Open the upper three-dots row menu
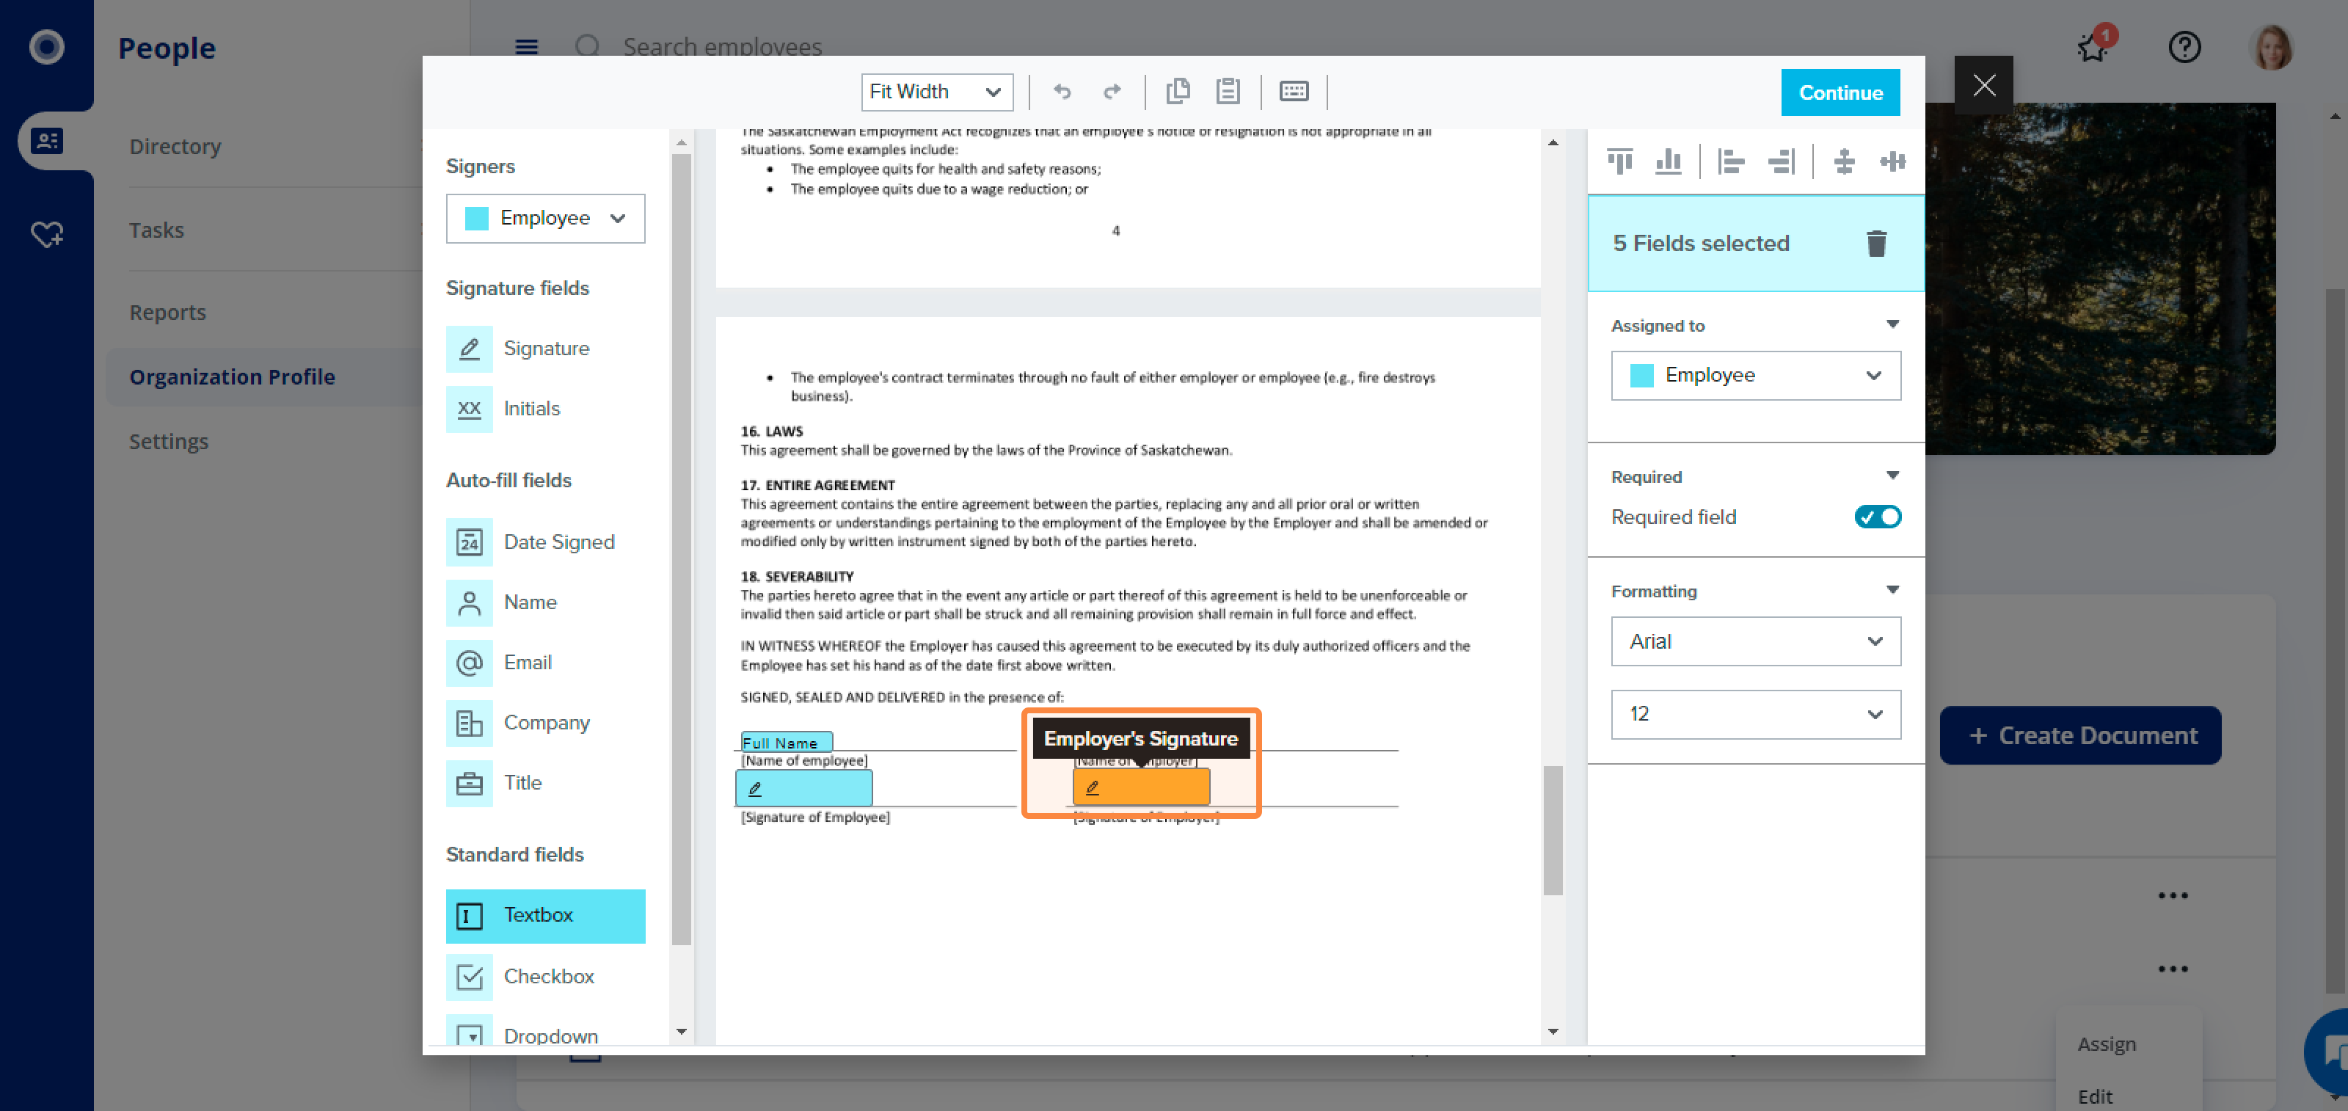The image size is (2348, 1111). tap(2173, 897)
